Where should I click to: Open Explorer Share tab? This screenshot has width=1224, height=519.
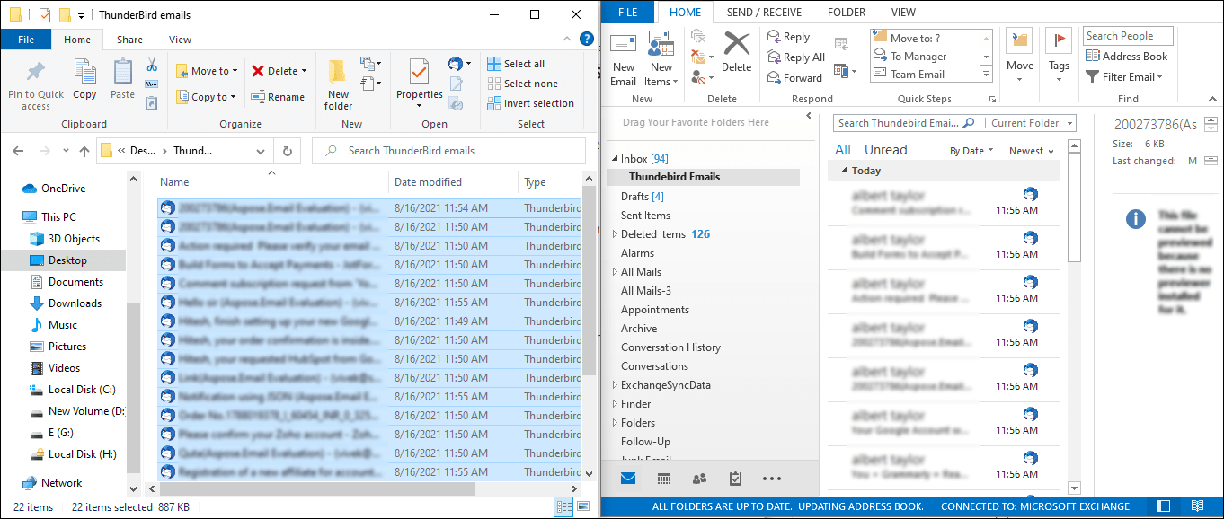tap(129, 40)
